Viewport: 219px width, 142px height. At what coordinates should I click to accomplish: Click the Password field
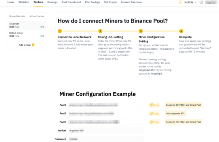click(106, 139)
